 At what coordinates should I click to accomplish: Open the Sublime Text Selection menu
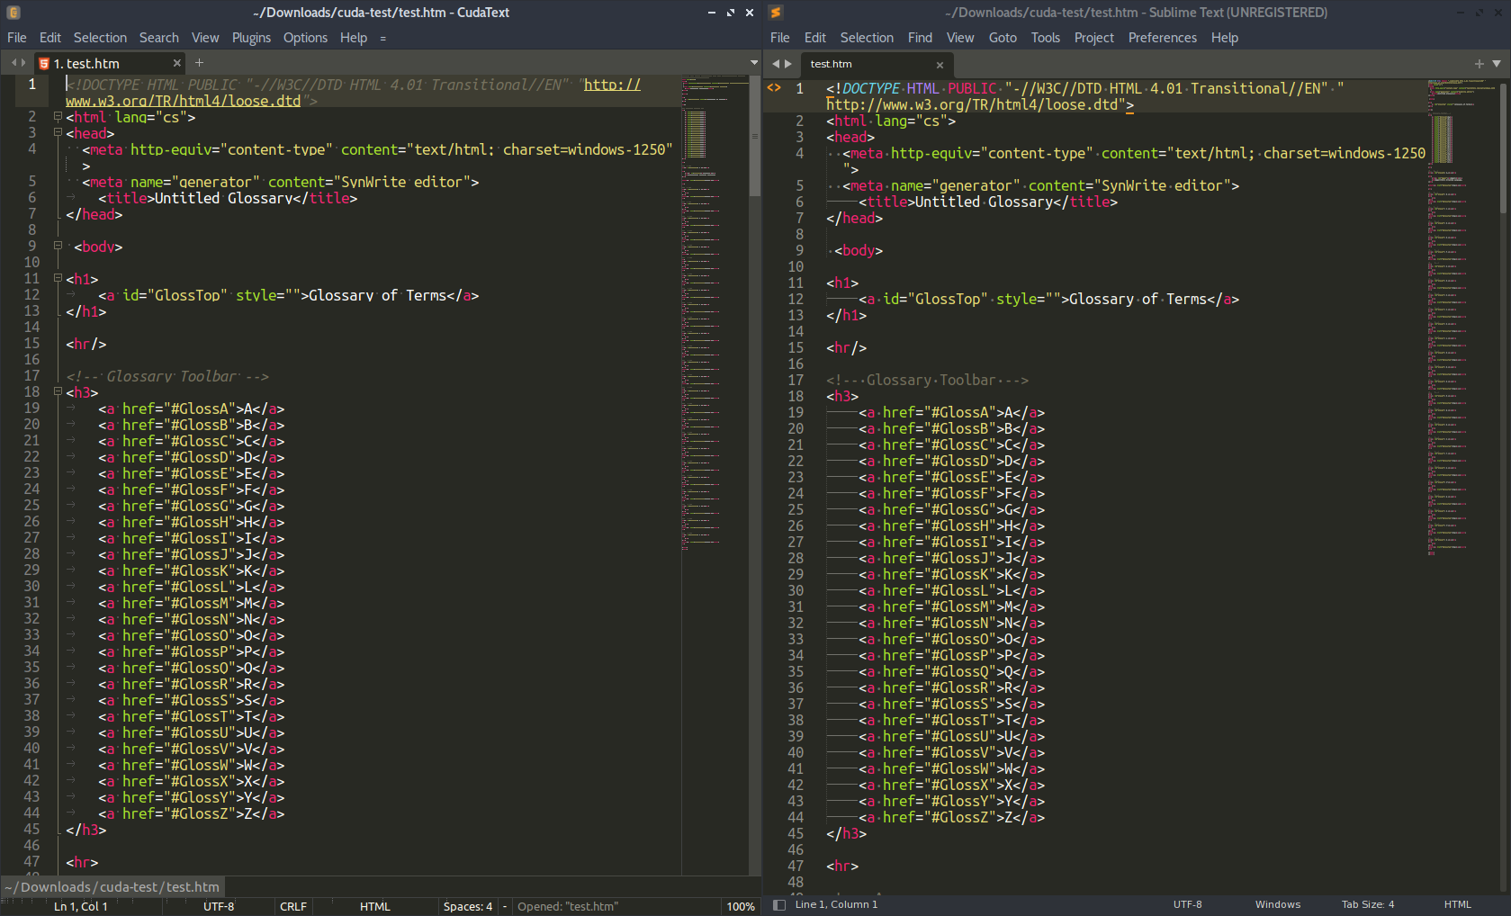pyautogui.click(x=867, y=38)
